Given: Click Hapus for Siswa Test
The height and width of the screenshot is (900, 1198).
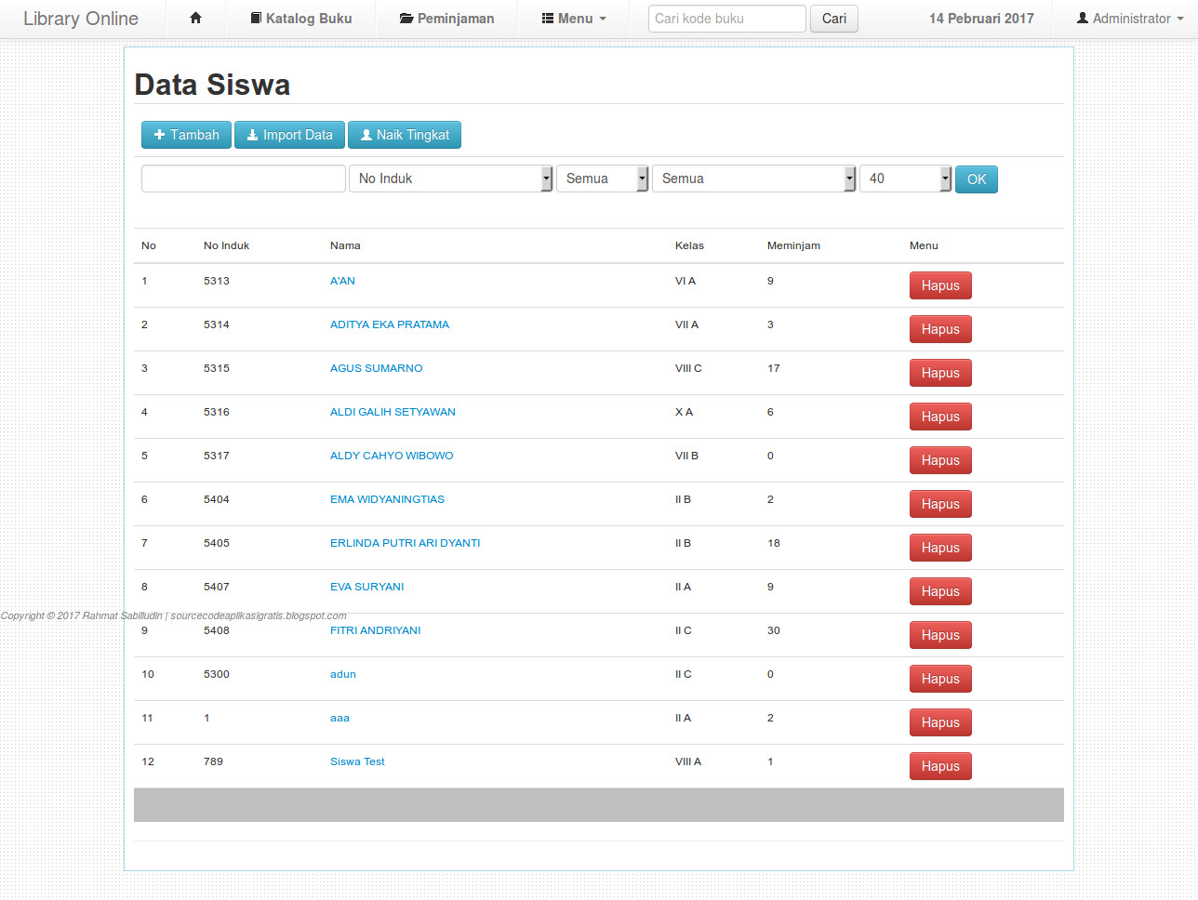Looking at the screenshot, I should click(x=939, y=765).
